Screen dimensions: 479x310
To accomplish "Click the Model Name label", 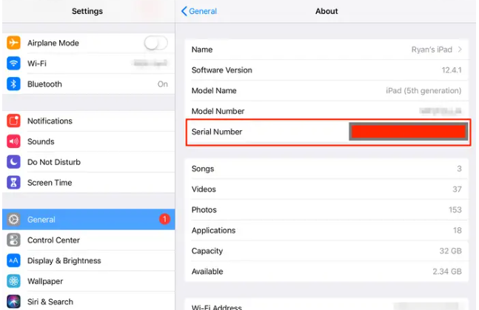I will [214, 91].
